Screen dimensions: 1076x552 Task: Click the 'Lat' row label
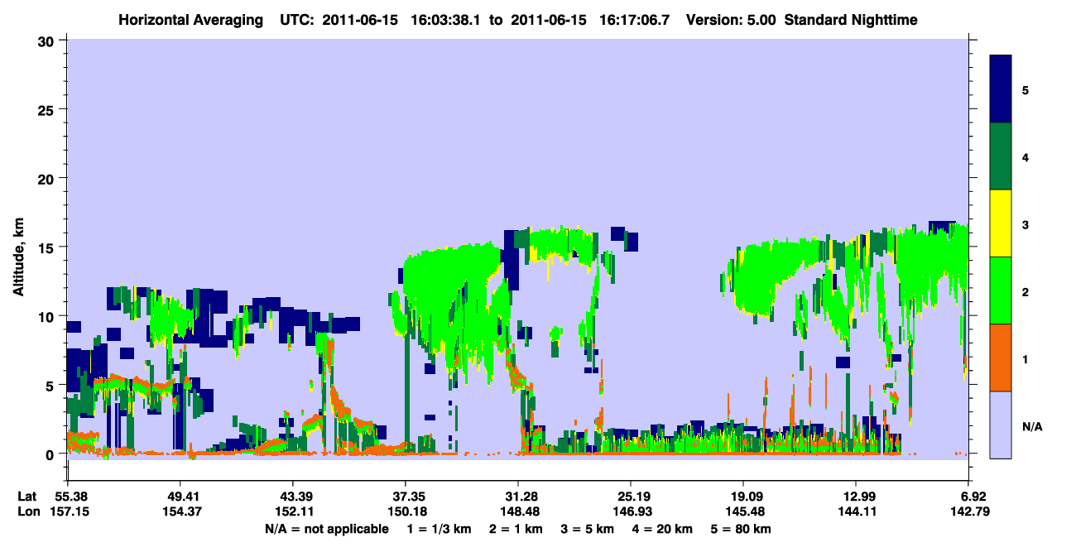26,497
